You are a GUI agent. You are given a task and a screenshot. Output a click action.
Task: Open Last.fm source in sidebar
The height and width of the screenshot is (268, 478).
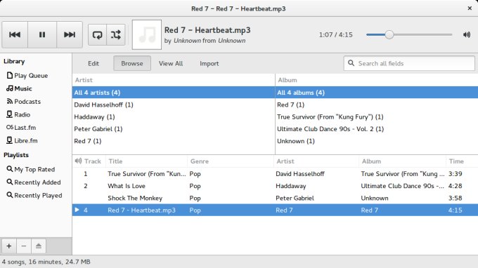coord(21,128)
